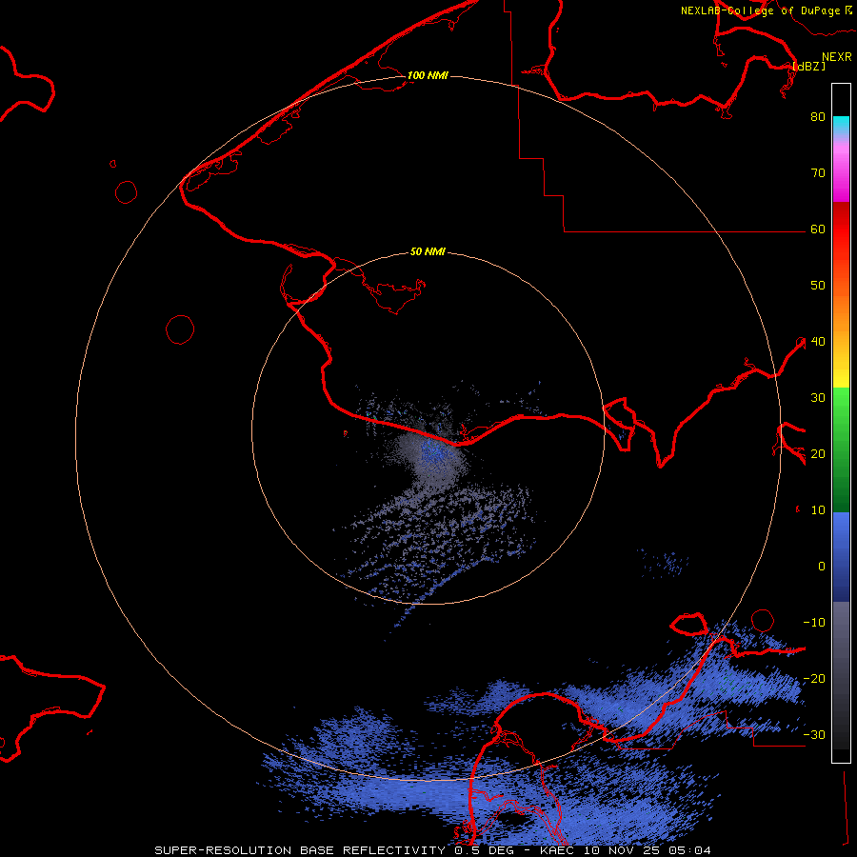Click the 50 value on dBZ scale
The image size is (857, 857).
(x=818, y=286)
